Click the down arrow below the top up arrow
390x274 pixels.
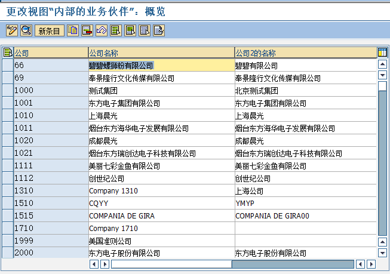click(382, 75)
